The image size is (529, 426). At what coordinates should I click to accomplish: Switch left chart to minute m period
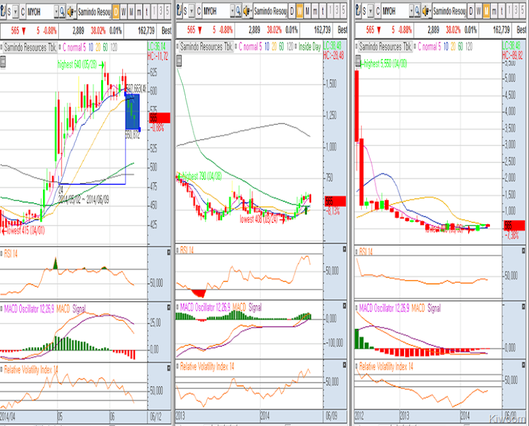tap(139, 12)
